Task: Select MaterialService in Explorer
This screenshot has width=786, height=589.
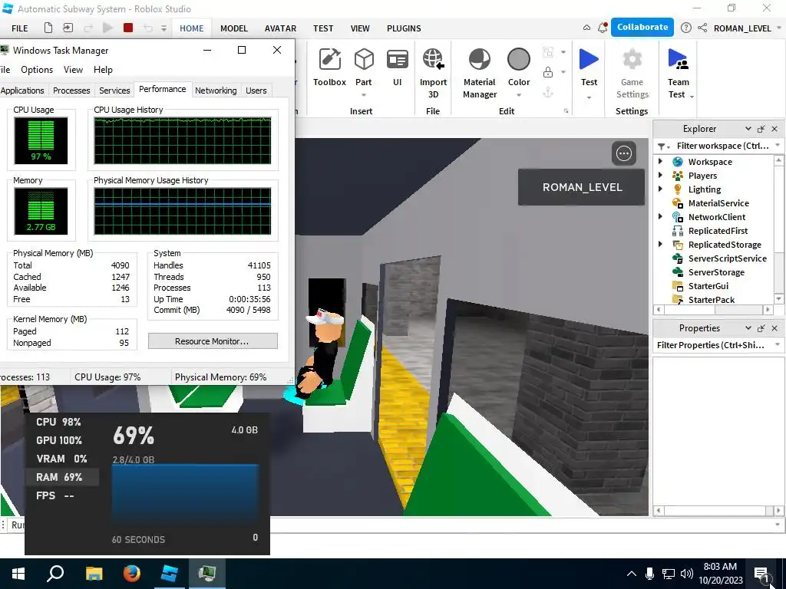Action: coord(718,203)
